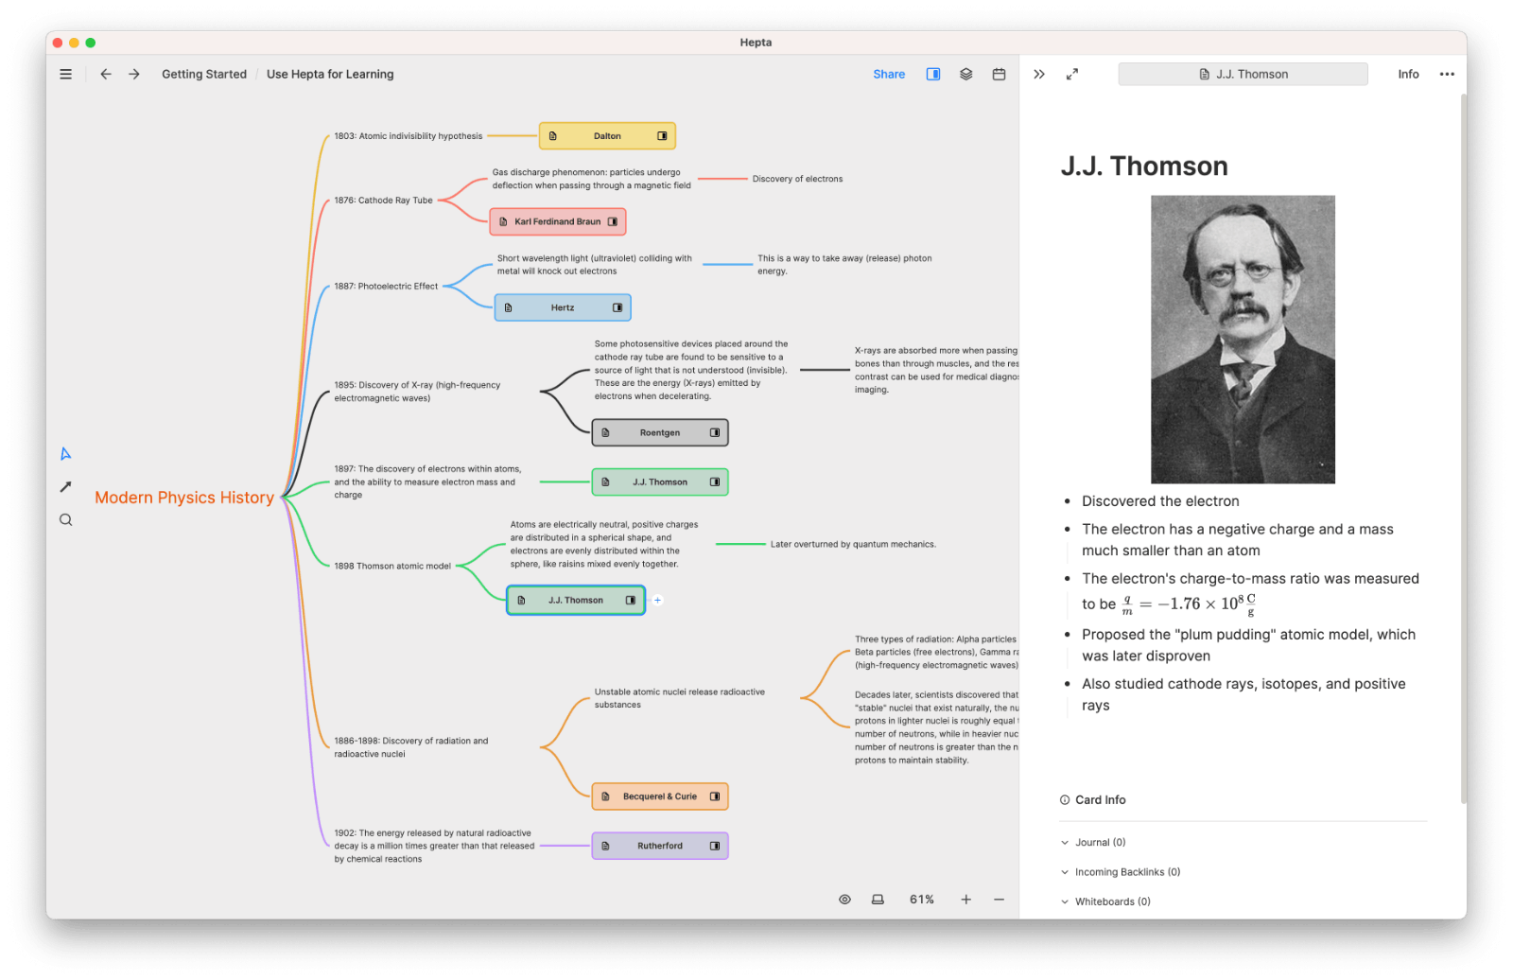Toggle the eye visibility icon

(844, 900)
